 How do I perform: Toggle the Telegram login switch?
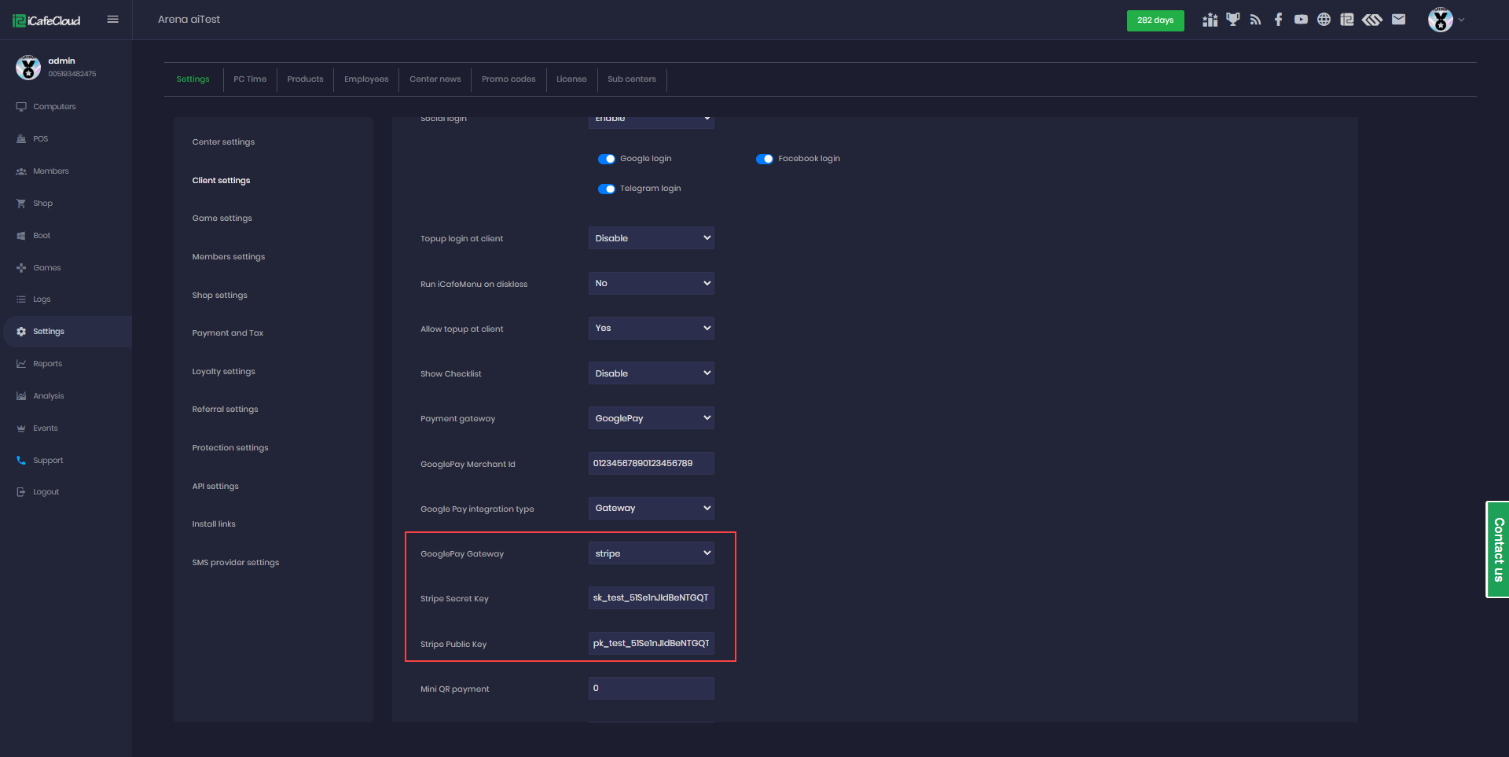click(606, 189)
